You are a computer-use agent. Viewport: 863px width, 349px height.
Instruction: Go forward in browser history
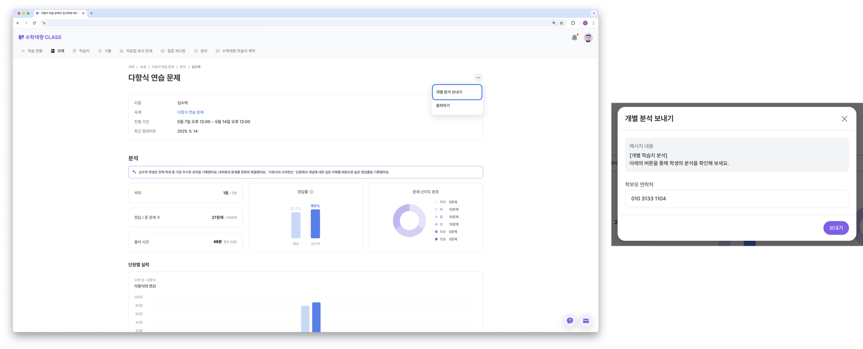(26, 23)
